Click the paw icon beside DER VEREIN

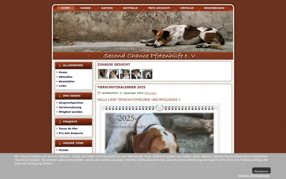(x=60, y=96)
